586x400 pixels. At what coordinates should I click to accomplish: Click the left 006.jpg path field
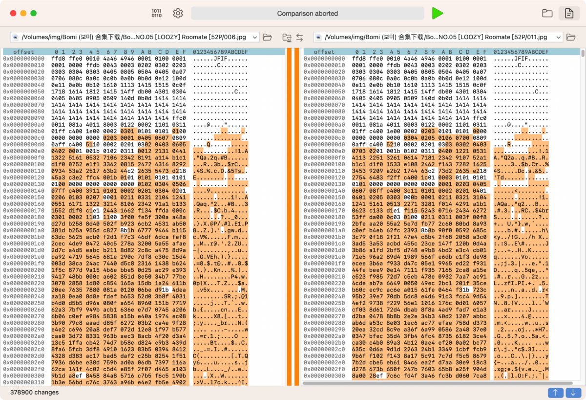(134, 37)
